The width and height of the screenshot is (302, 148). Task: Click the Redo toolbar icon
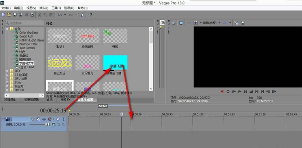(71, 15)
